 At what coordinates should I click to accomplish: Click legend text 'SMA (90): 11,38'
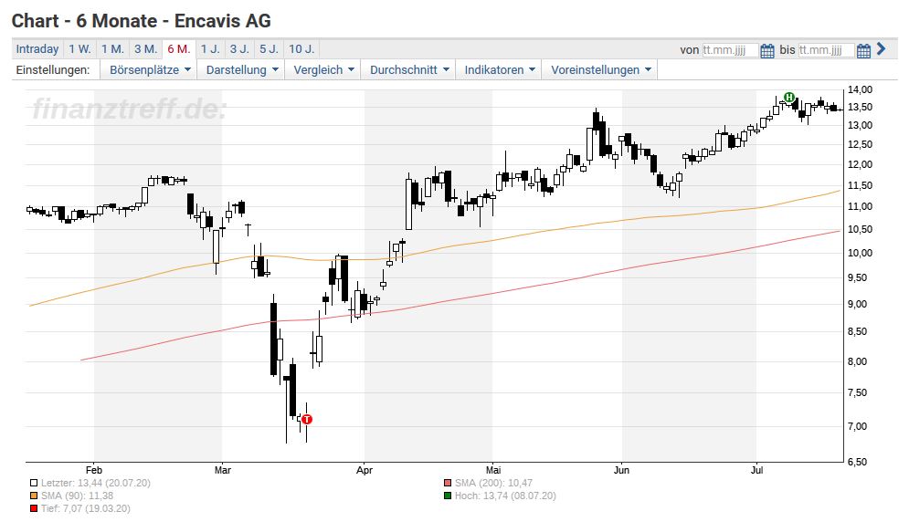[x=77, y=496]
